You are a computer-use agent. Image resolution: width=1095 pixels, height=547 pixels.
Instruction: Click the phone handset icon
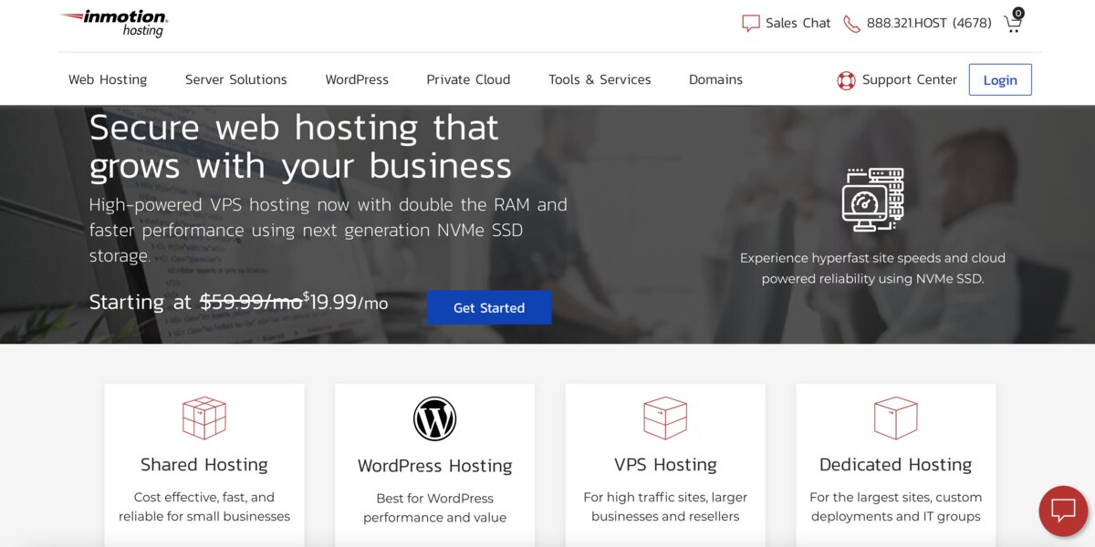tap(851, 24)
